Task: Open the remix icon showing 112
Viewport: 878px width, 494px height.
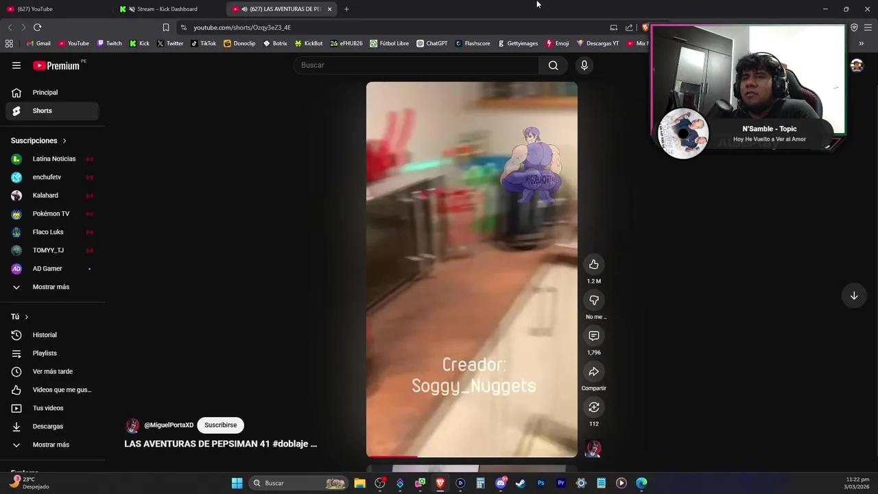Action: click(594, 408)
